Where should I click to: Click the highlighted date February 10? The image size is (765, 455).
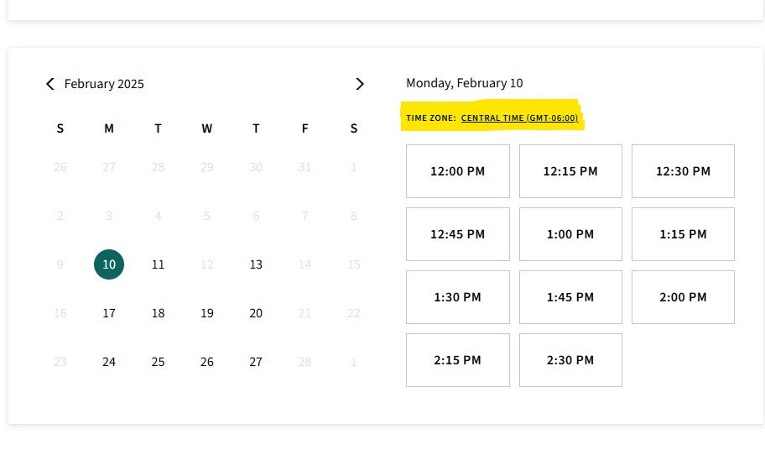click(109, 264)
